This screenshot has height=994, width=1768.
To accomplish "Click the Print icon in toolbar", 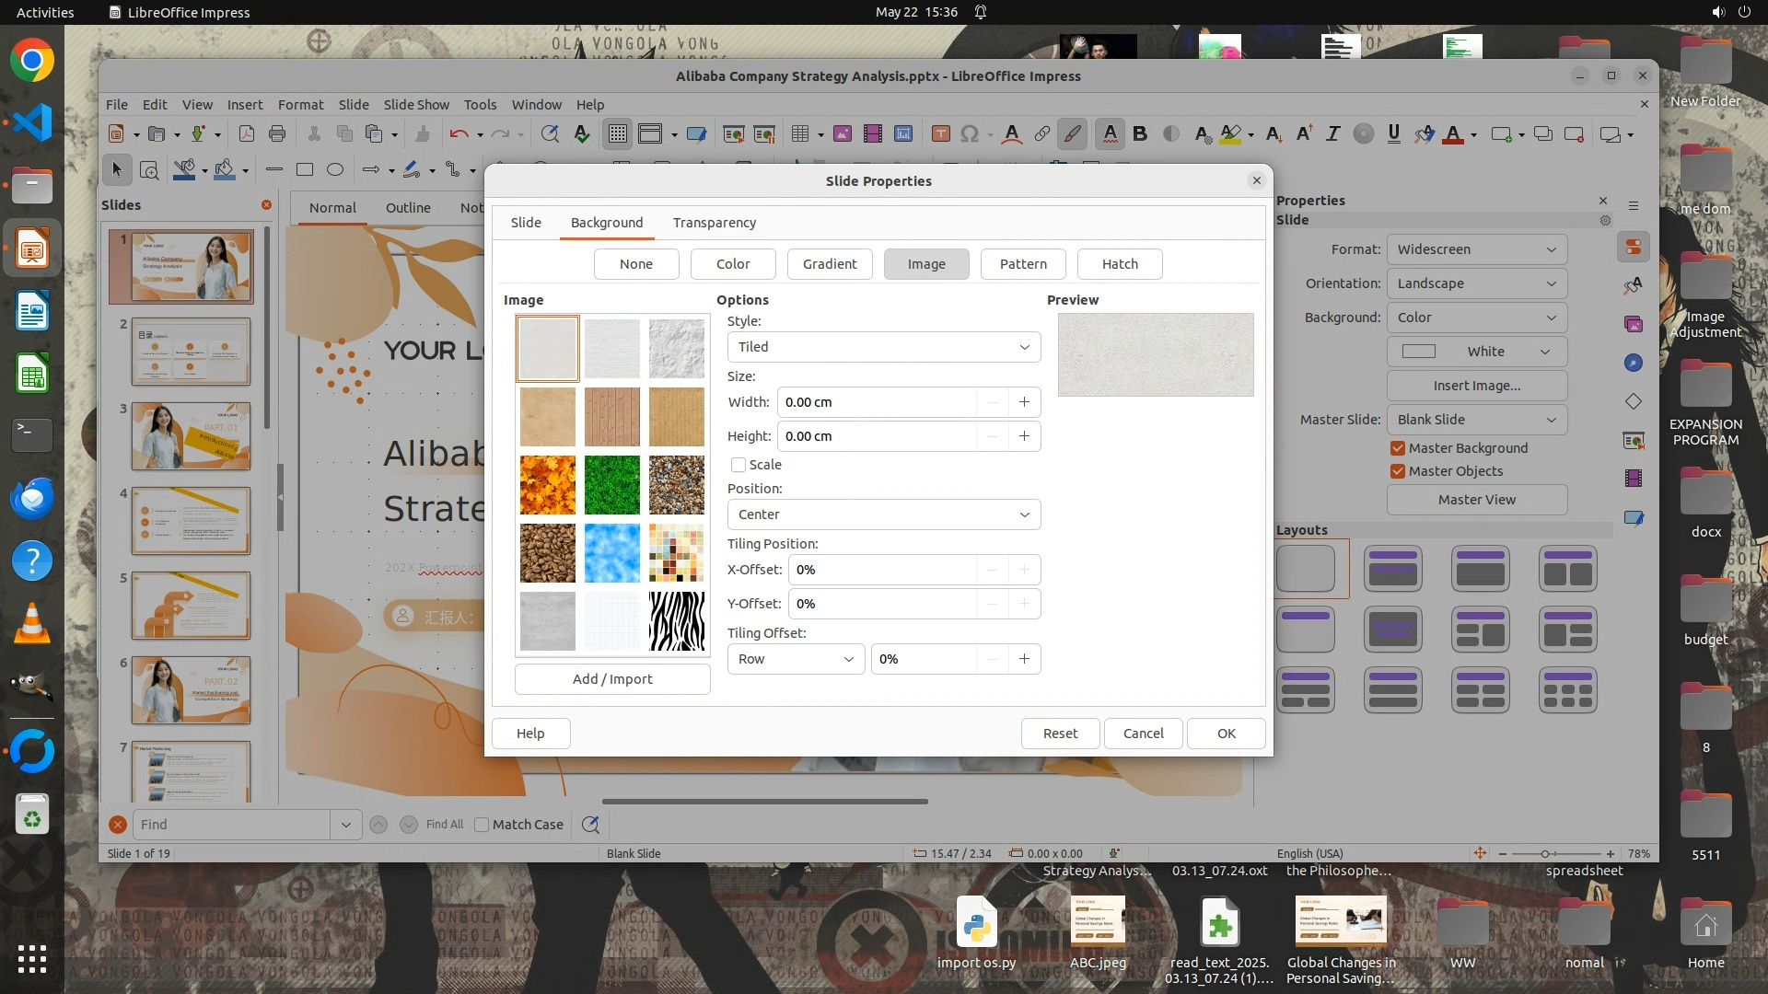I will [x=277, y=134].
